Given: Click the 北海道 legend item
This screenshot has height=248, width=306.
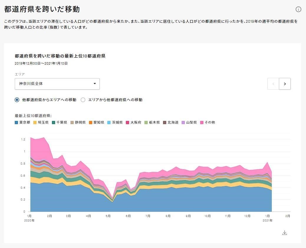Looking at the screenshot, I should point(171,122).
